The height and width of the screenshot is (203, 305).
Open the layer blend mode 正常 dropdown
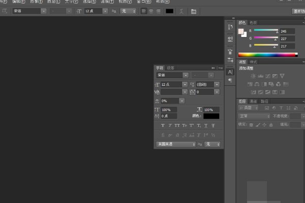pos(254,116)
